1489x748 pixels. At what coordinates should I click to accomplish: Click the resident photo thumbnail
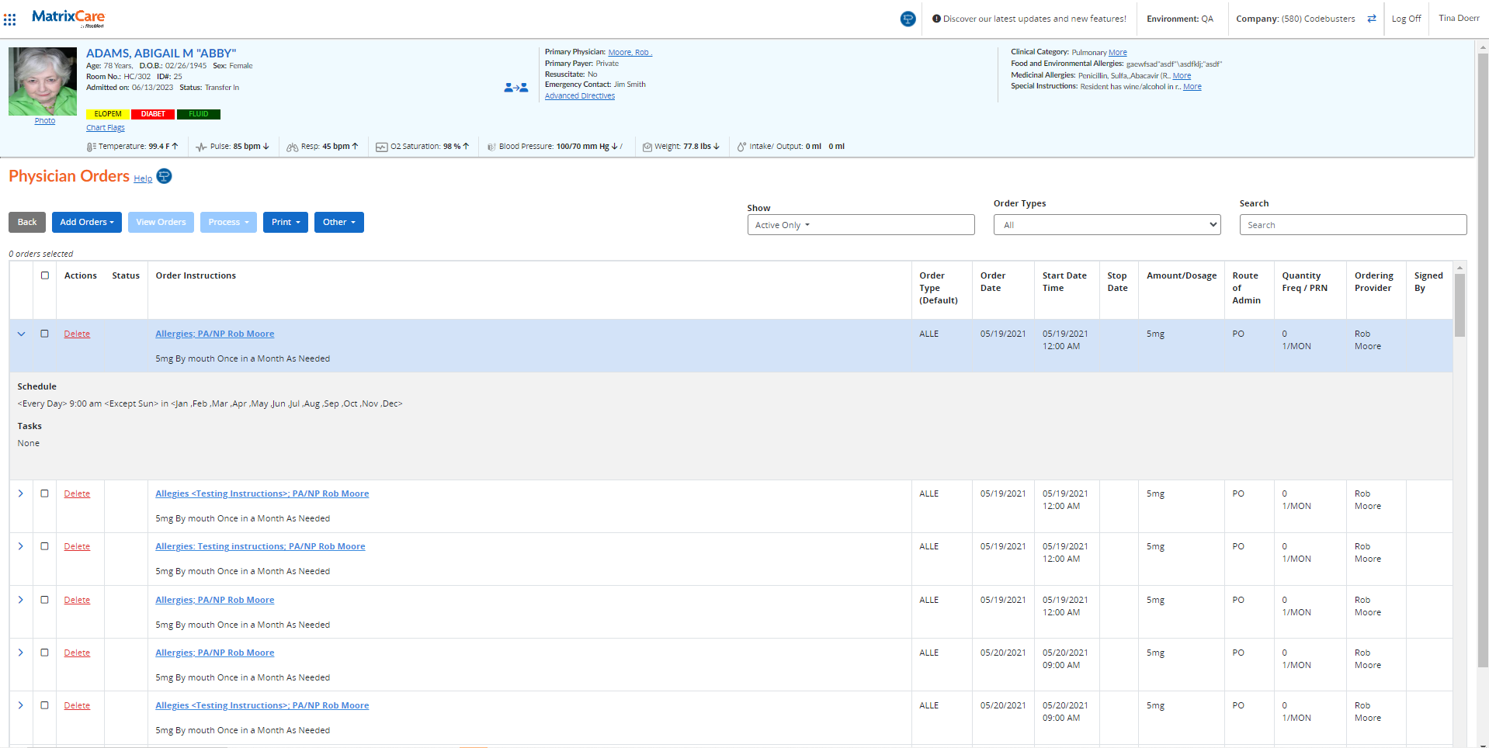43,81
